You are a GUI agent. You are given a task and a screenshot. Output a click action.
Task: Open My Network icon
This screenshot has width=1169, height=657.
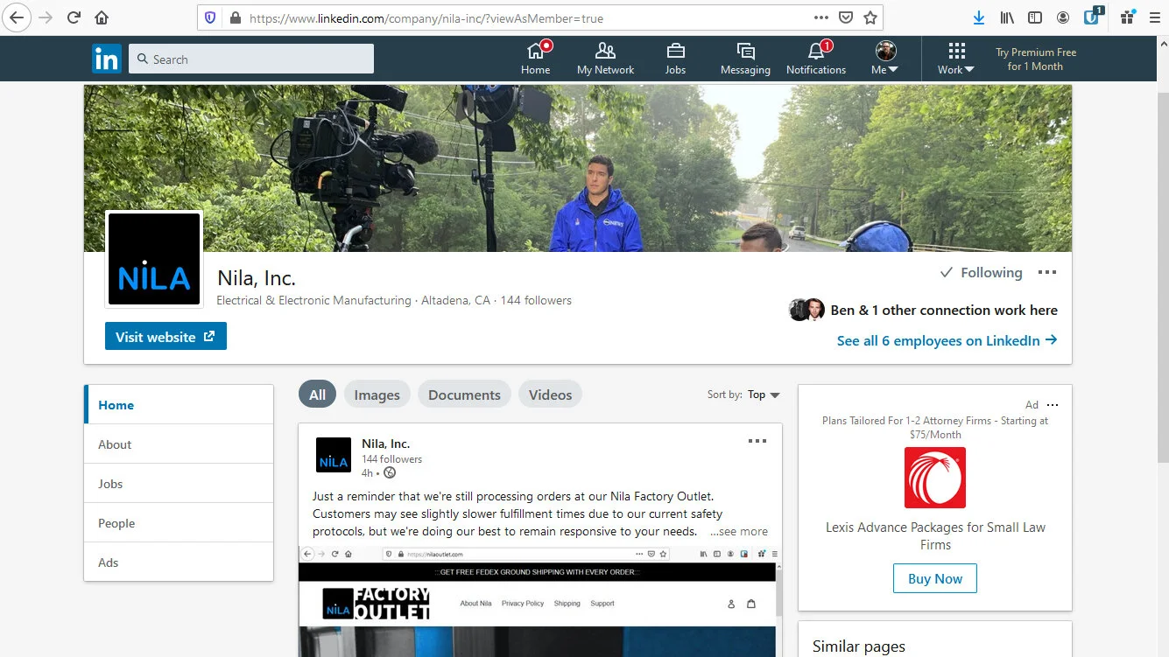coord(605,59)
